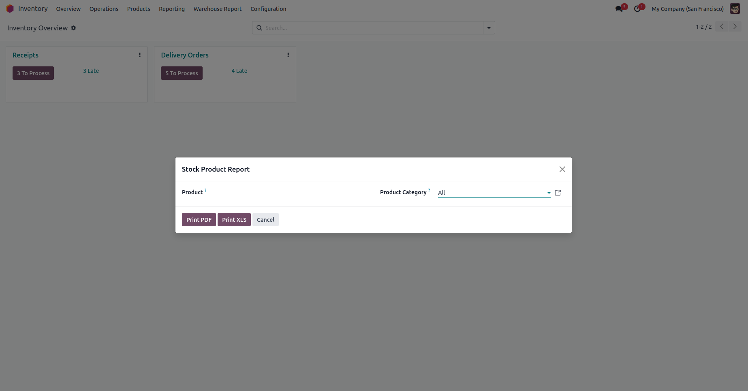Click the 3 To Process receipts button
This screenshot has width=748, height=391.
coord(33,73)
